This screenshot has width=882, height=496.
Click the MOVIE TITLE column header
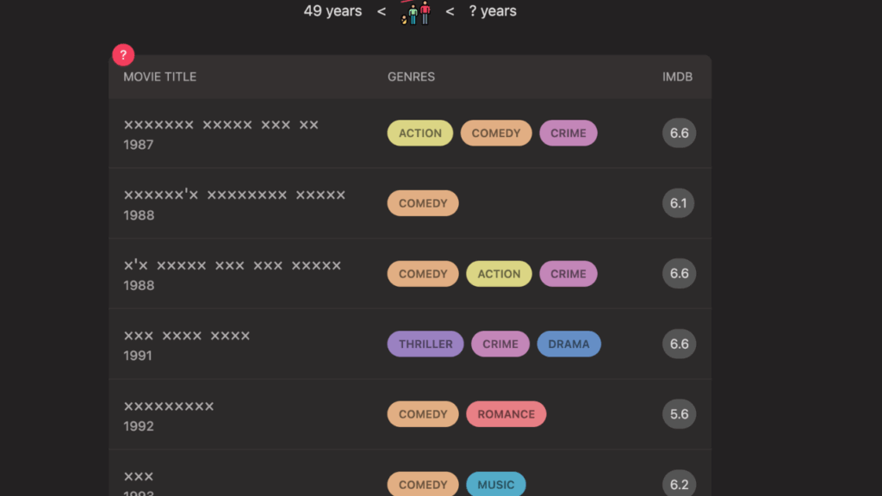point(159,77)
